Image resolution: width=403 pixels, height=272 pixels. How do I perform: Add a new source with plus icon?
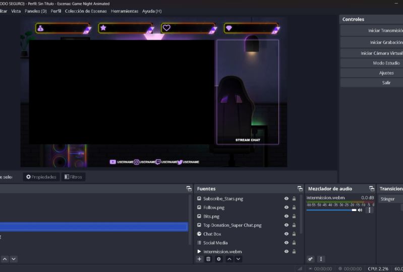point(199,259)
